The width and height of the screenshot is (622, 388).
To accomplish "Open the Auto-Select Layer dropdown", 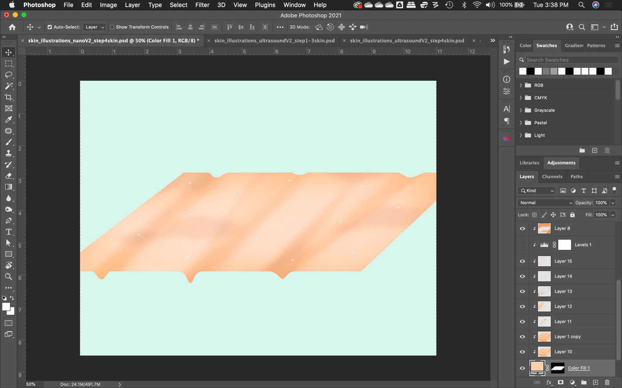I will pos(94,27).
